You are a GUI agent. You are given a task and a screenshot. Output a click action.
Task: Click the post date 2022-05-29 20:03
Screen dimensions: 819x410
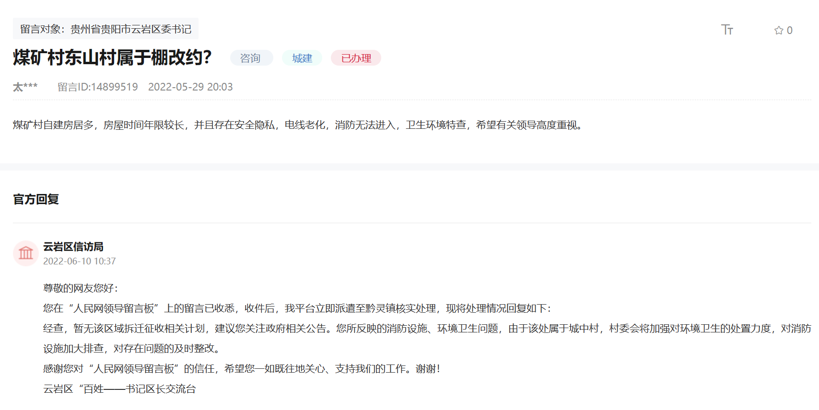(190, 87)
